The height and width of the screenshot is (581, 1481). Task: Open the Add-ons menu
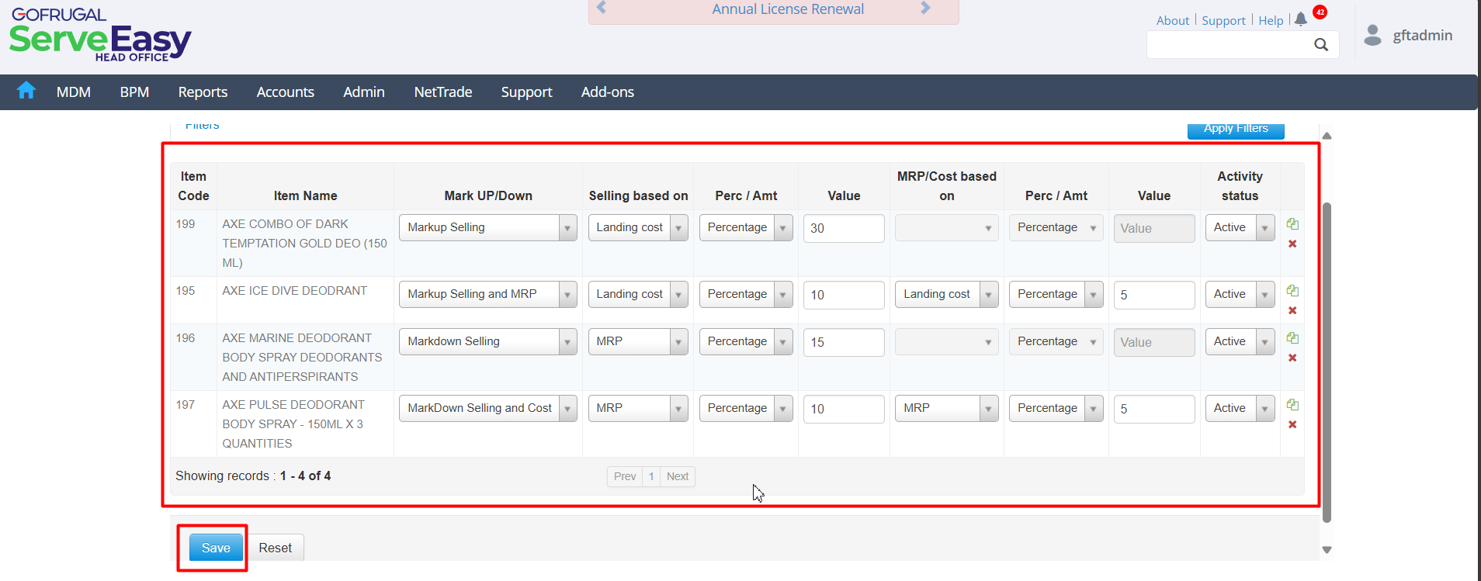608,92
